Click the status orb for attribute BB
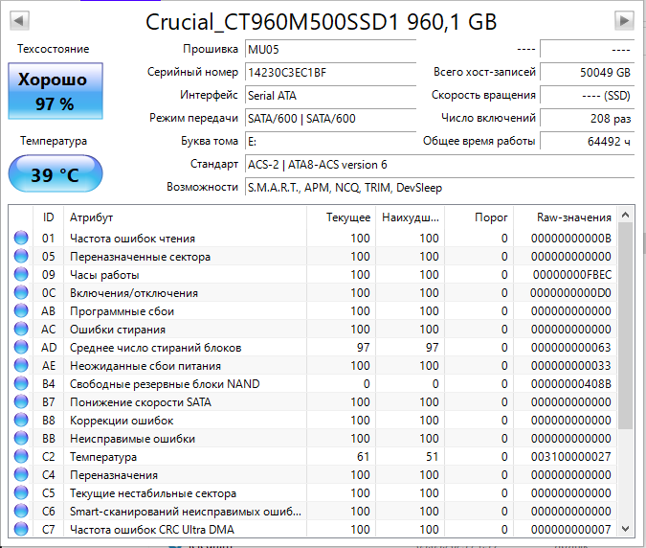The height and width of the screenshot is (548, 646). tap(21, 438)
